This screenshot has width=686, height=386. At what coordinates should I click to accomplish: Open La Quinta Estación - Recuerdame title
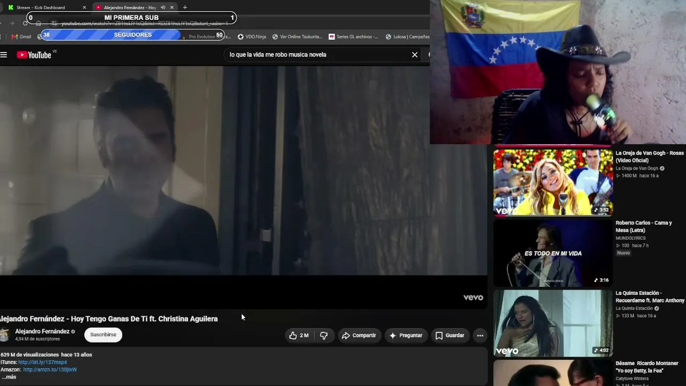[x=650, y=297]
